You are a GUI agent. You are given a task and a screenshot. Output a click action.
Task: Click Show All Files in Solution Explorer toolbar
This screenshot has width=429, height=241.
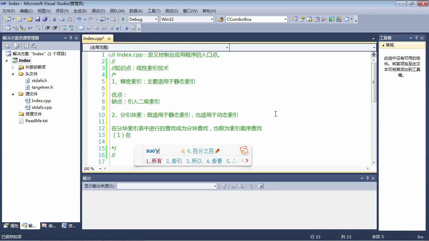pos(17,46)
